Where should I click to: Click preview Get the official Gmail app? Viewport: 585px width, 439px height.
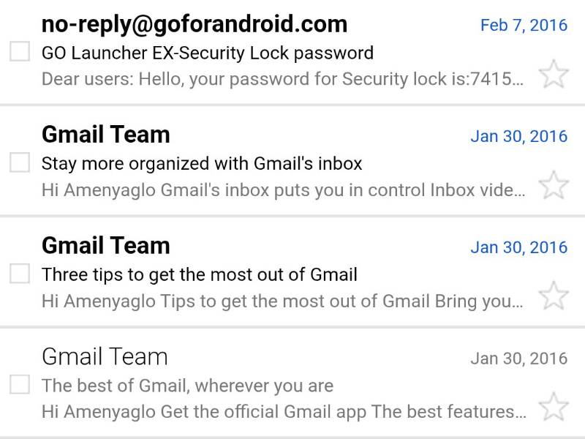click(x=284, y=412)
